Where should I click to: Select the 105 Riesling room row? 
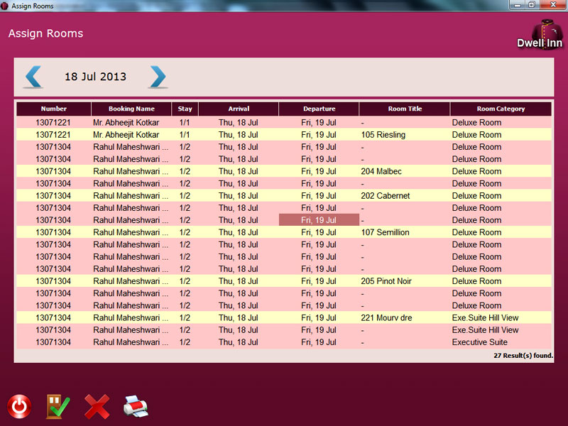click(x=383, y=135)
